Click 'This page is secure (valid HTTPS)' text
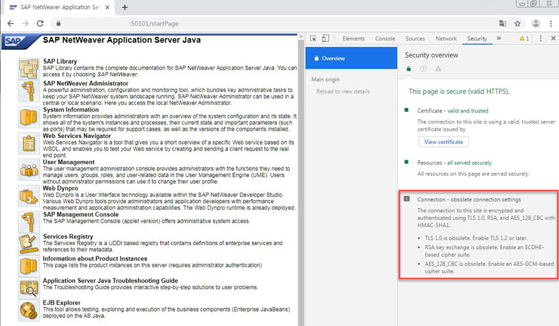This screenshot has width=559, height=326. tap(459, 91)
